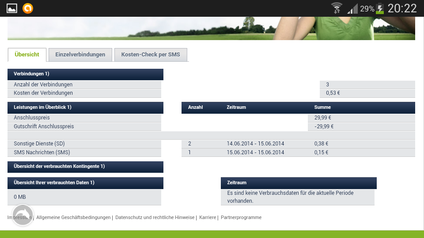Tap the mobile signal strength icon

pyautogui.click(x=352, y=8)
